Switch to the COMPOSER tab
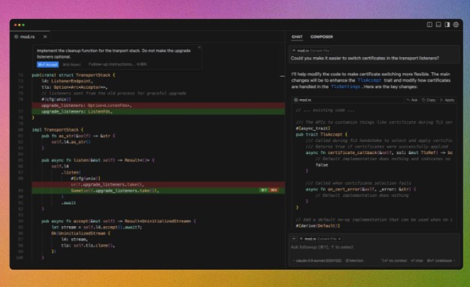The image size is (470, 287). click(322, 37)
